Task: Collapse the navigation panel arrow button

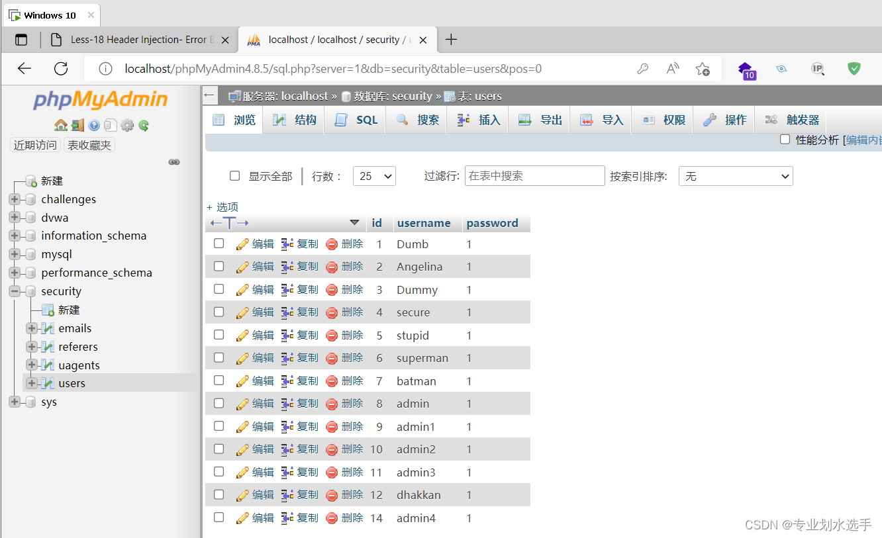Action: point(210,95)
